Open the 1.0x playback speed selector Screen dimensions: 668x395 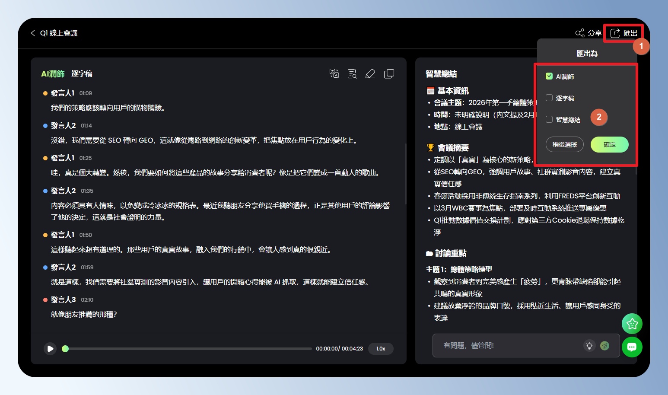pos(380,349)
